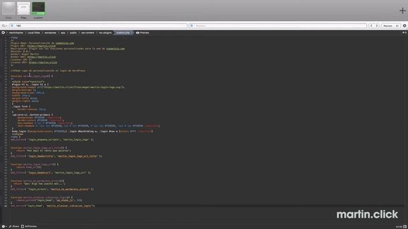Open AirPreview in the status bar
The height and width of the screenshot is (229, 408).
coord(29,226)
